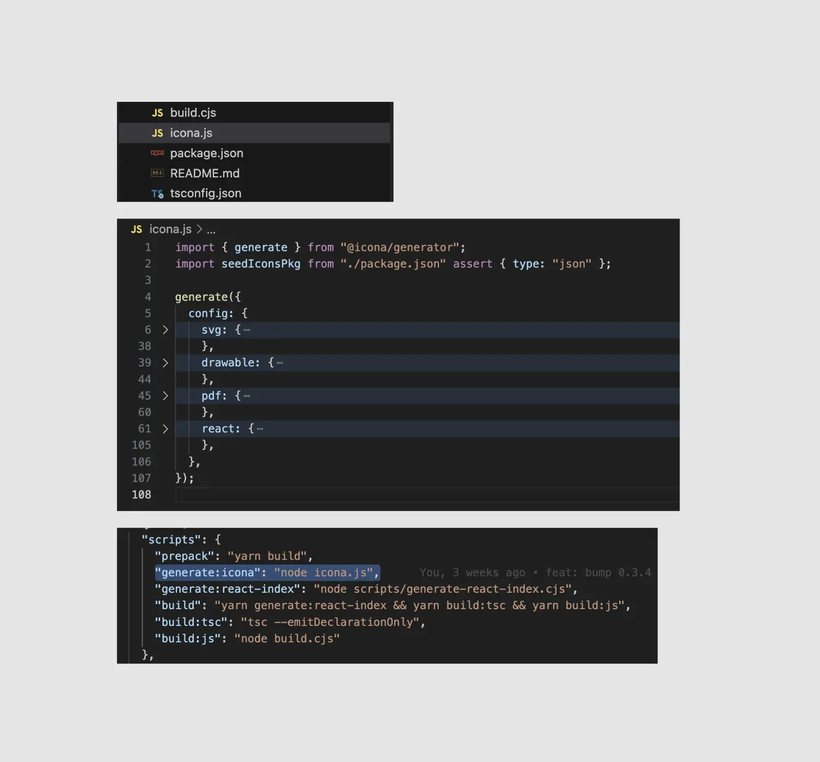Open the icona.js breadcrumb menu
The image size is (820, 762).
point(170,229)
